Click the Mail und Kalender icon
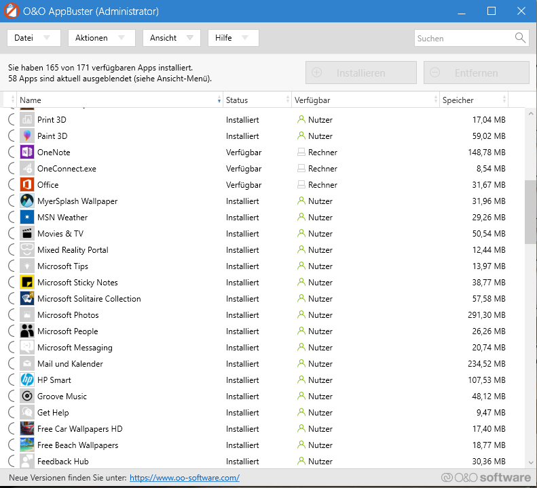The width and height of the screenshot is (537, 488). [x=27, y=363]
